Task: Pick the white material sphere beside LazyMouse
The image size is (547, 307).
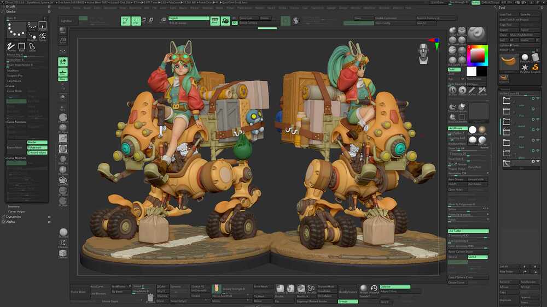Action: (473, 130)
